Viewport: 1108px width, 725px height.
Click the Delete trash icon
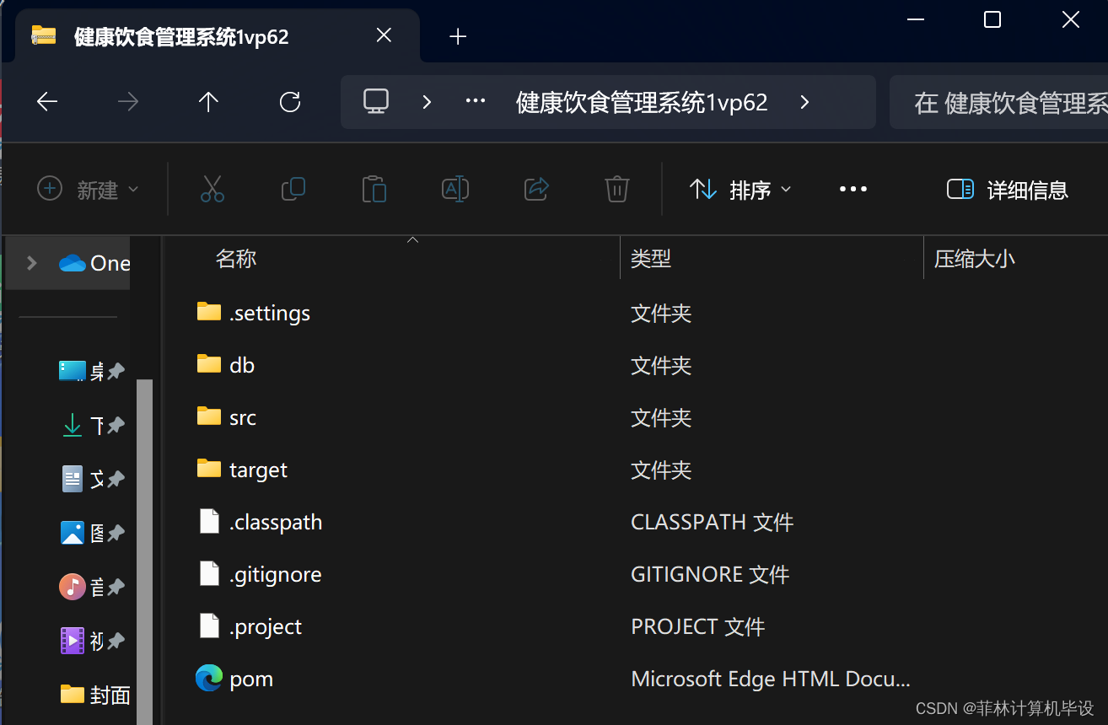click(x=616, y=189)
